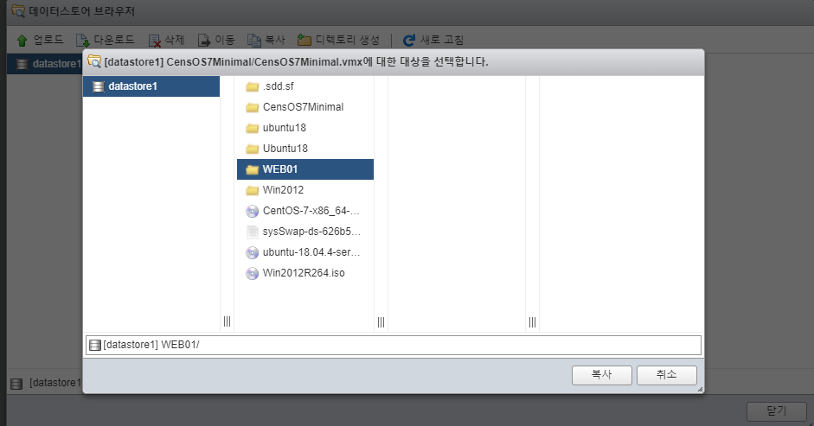814x426 pixels.
Task: Select the lowercase ubuntu18 folder name
Action: click(284, 128)
